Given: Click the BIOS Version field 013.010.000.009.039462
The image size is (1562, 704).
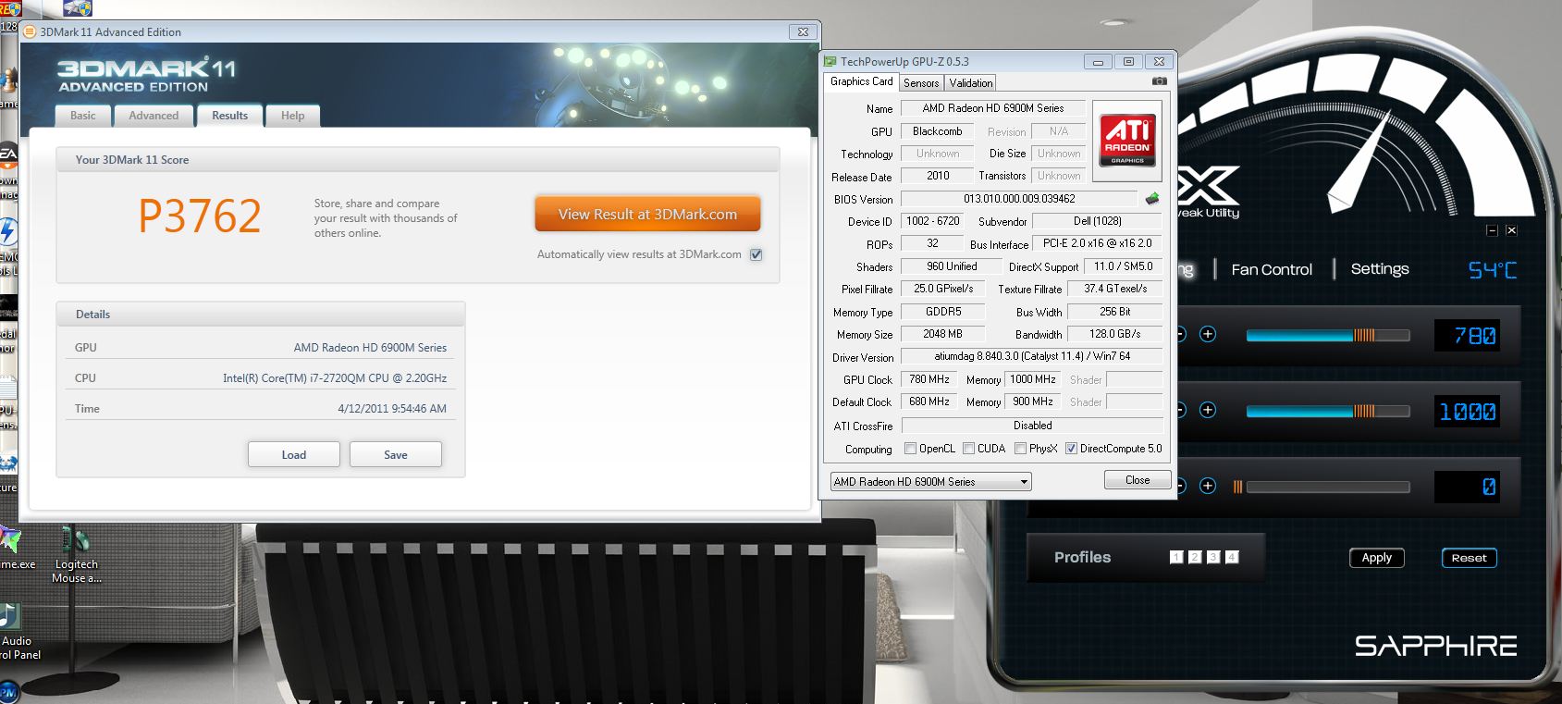Looking at the screenshot, I should pos(1019,199).
